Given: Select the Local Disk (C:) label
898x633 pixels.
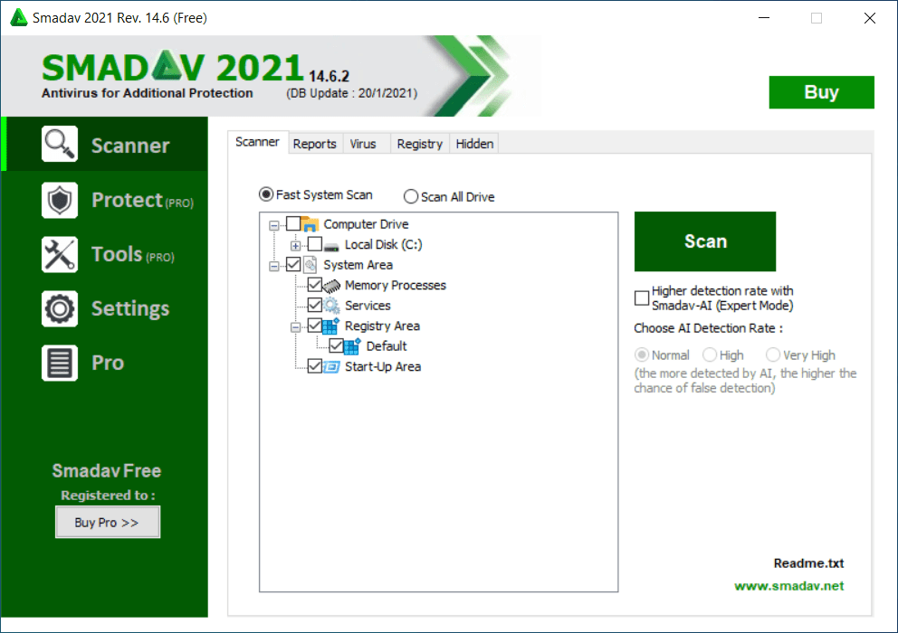Looking at the screenshot, I should tap(384, 244).
